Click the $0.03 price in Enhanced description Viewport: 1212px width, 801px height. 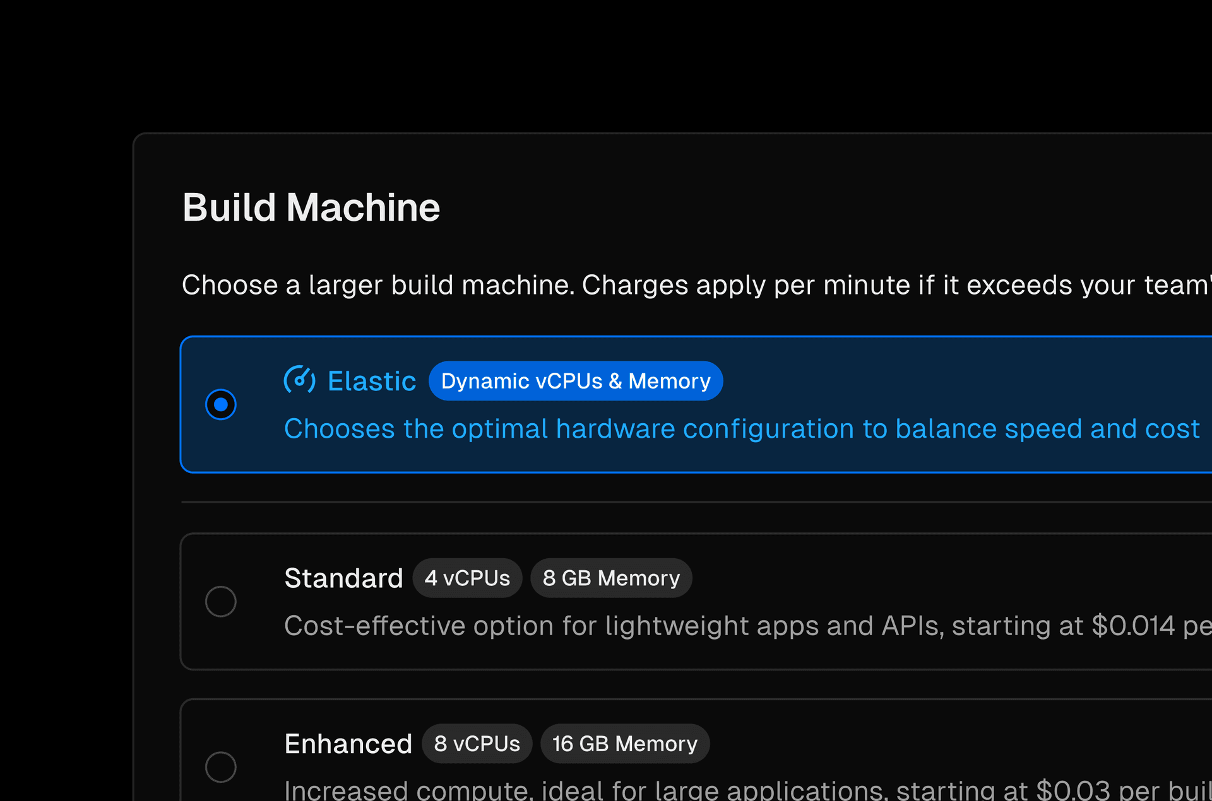[x=1072, y=790]
